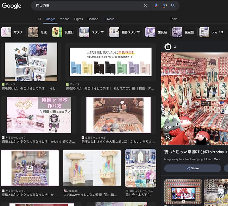Open related image with TV screen
The width and height of the screenshot is (228, 206).
(x=183, y=191)
